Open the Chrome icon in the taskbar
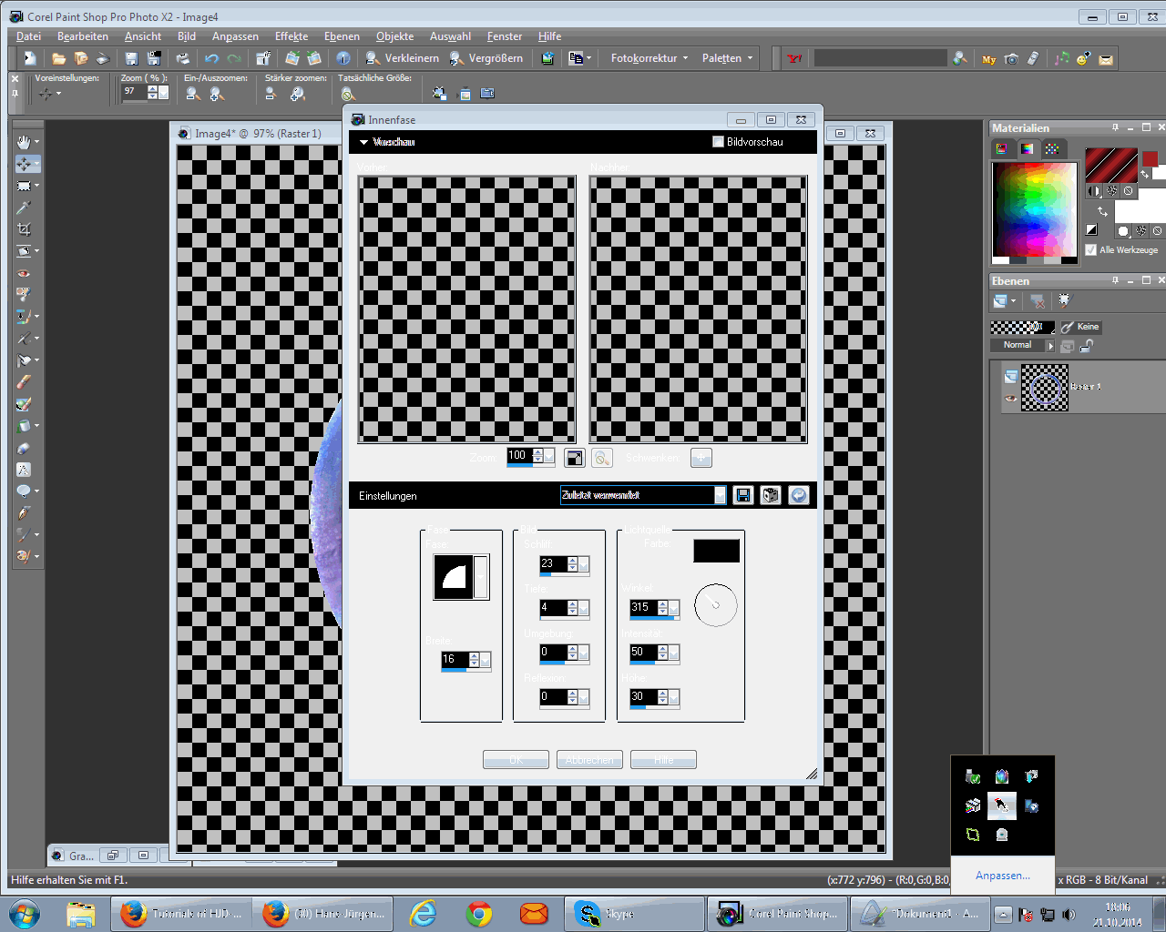The width and height of the screenshot is (1166, 932). coord(479,913)
